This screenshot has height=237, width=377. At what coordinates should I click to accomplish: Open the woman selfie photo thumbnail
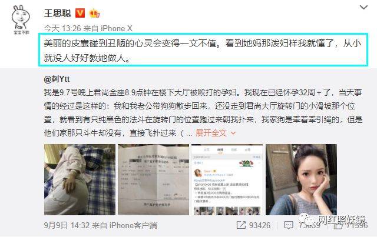click(x=301, y=179)
